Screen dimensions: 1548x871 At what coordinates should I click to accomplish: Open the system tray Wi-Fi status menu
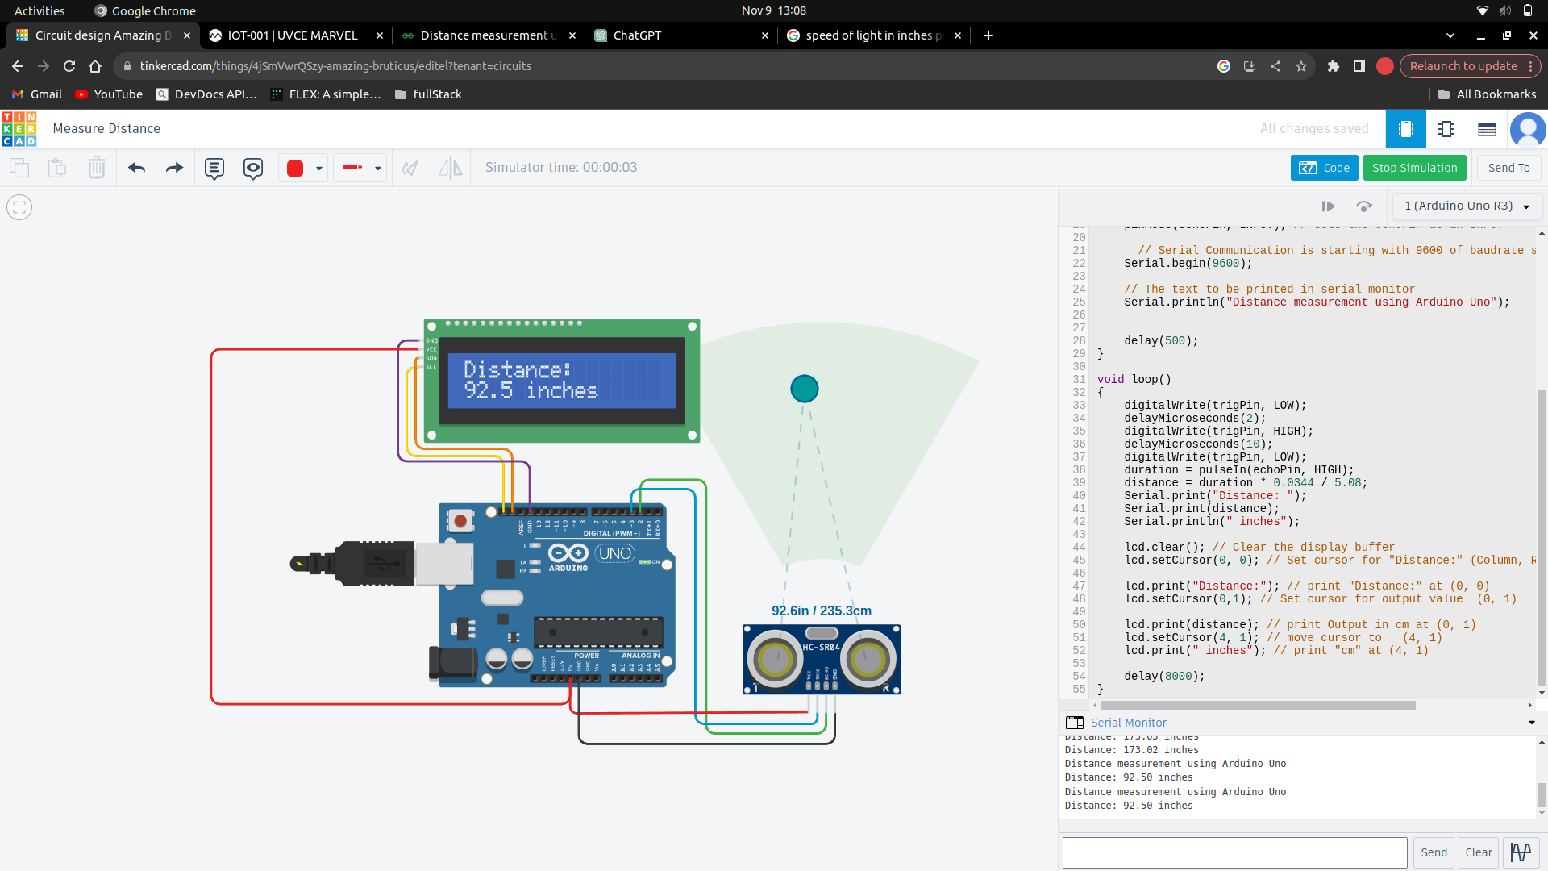coord(1482,10)
